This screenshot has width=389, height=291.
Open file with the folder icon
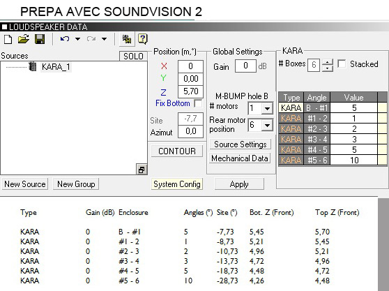click(24, 39)
